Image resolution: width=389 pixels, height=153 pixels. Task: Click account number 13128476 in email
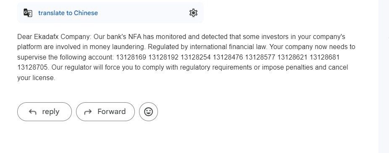[228, 57]
